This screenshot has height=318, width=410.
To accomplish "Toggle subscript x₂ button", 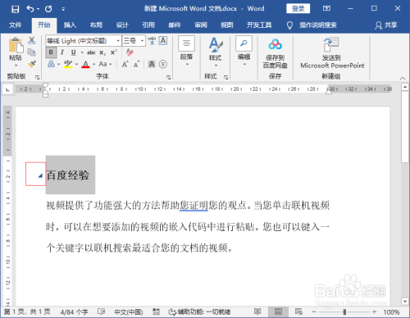I will (102, 52).
